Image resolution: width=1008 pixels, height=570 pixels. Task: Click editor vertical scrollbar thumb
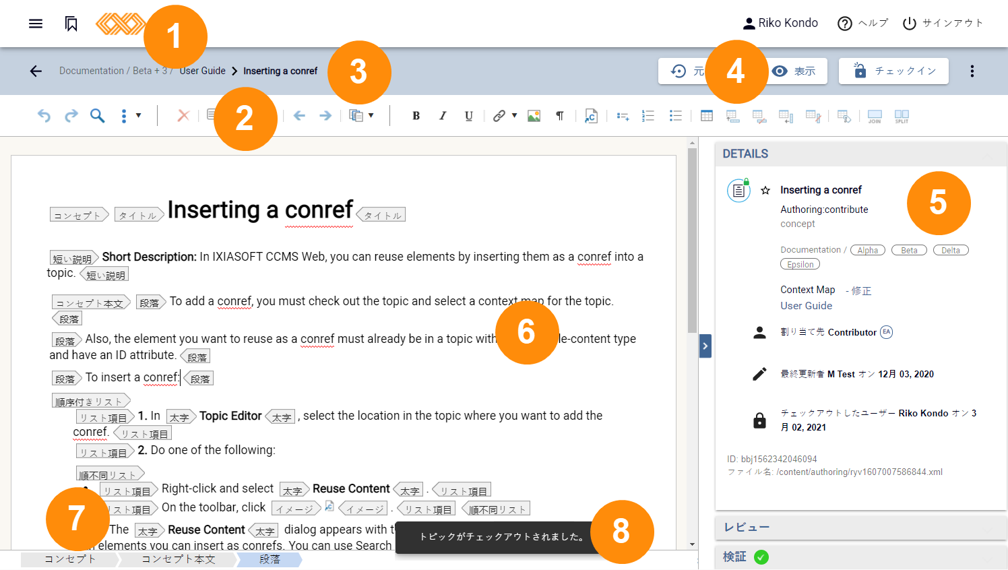point(692,240)
